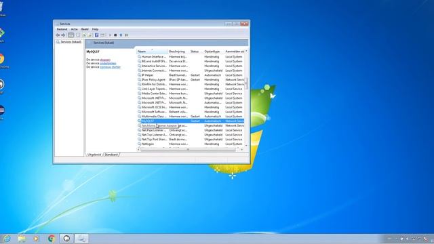This screenshot has height=244, width=434.
Task: Click the Services app button in taskbar
Action: click(81, 239)
